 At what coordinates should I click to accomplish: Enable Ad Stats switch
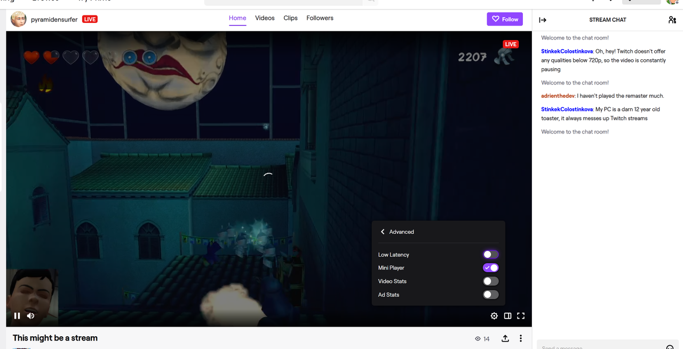point(491,295)
